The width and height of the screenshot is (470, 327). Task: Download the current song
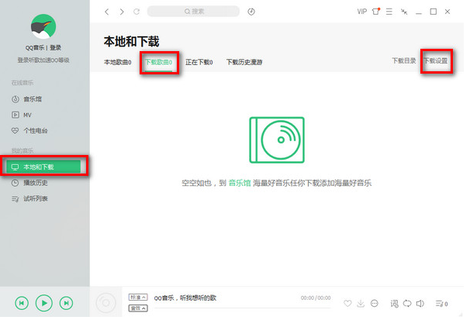pos(361,304)
